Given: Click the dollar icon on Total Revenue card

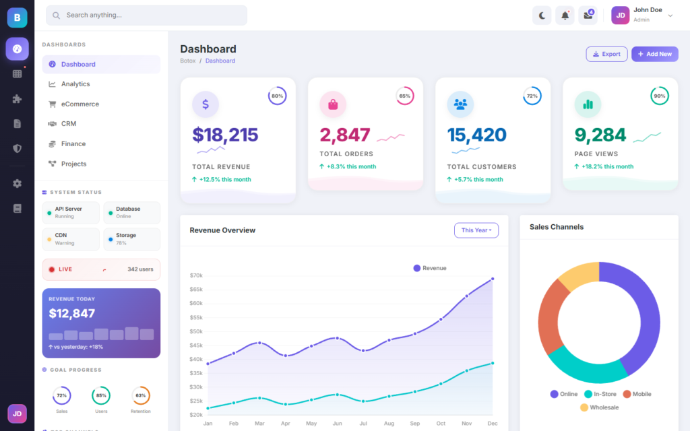Looking at the screenshot, I should (x=206, y=104).
